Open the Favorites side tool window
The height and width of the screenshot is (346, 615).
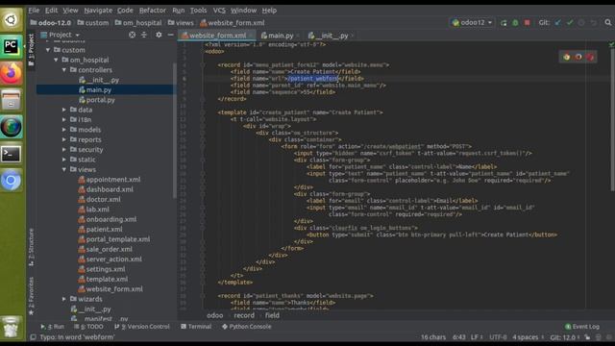pos(32,296)
